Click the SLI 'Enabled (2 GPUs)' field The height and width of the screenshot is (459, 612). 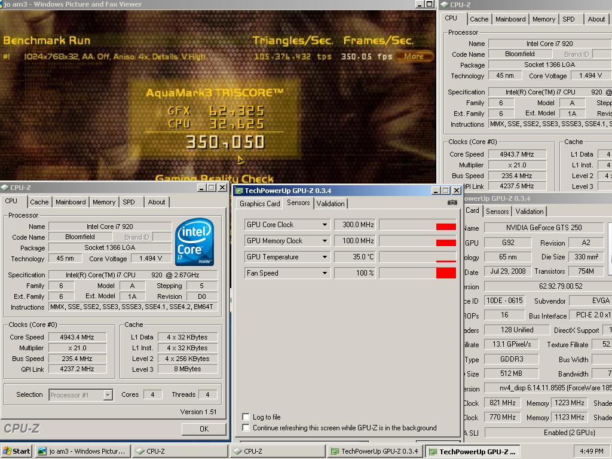[x=549, y=433]
